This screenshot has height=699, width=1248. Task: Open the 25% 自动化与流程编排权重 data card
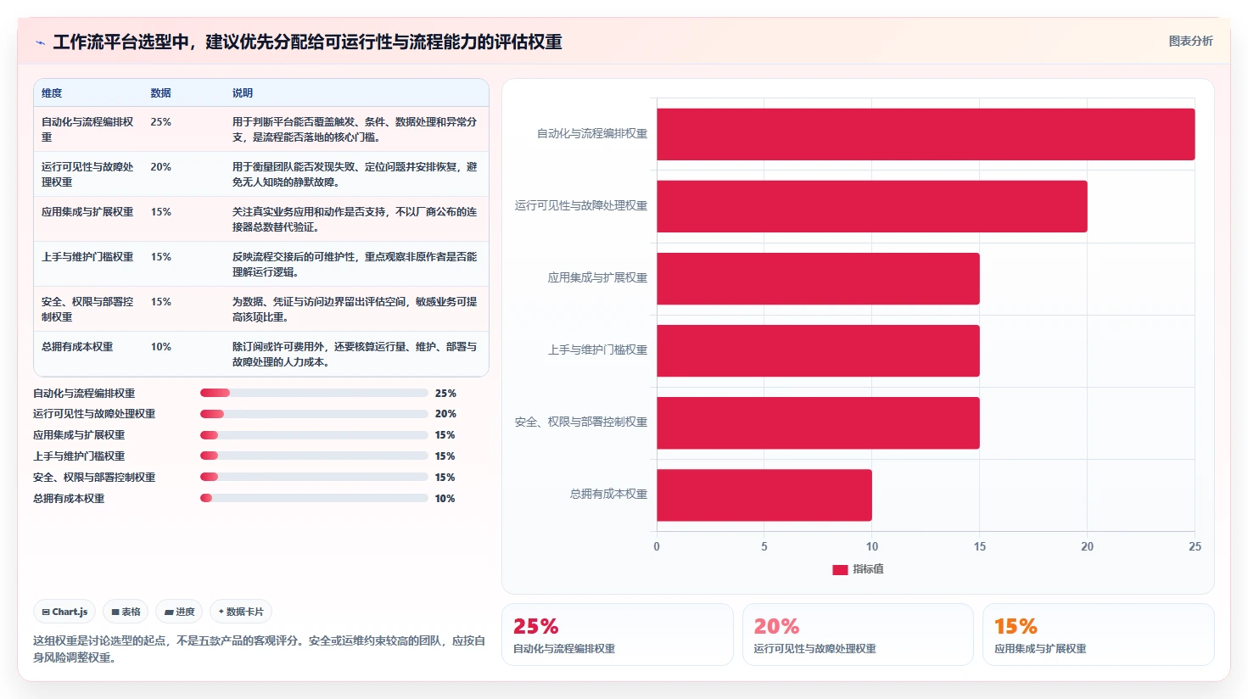pos(618,635)
